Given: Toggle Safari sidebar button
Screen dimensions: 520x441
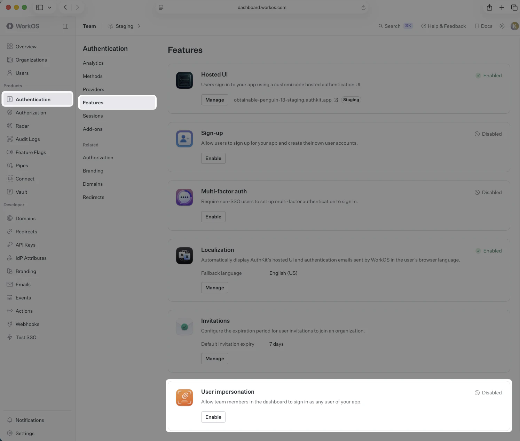Looking at the screenshot, I should pyautogui.click(x=40, y=7).
